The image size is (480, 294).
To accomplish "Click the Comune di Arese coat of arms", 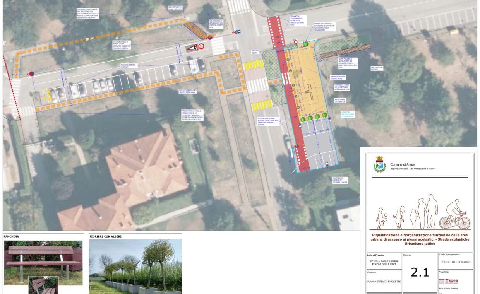I will [379, 164].
